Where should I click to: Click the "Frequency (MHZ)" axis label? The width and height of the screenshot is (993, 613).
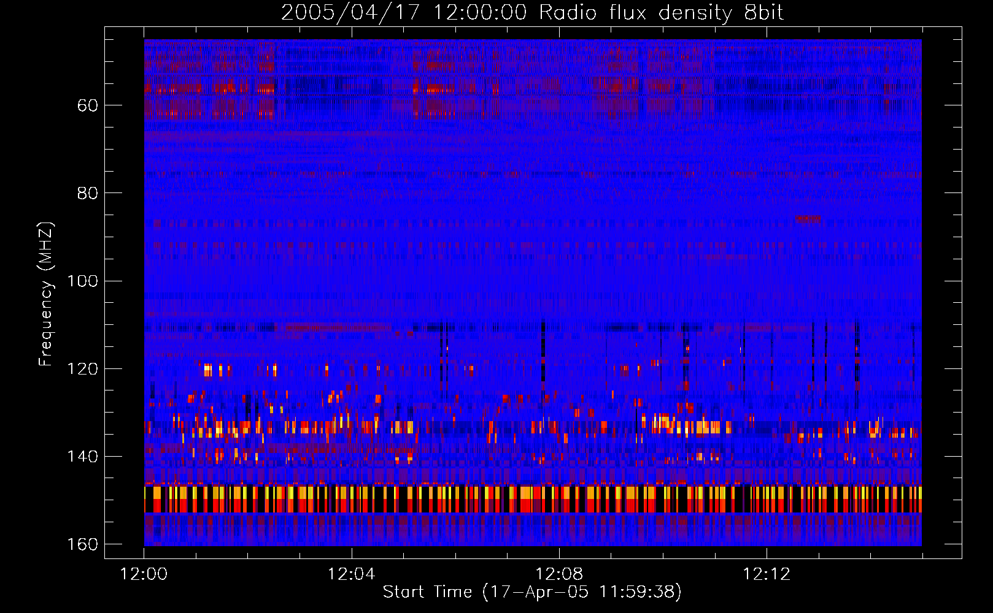pos(46,294)
